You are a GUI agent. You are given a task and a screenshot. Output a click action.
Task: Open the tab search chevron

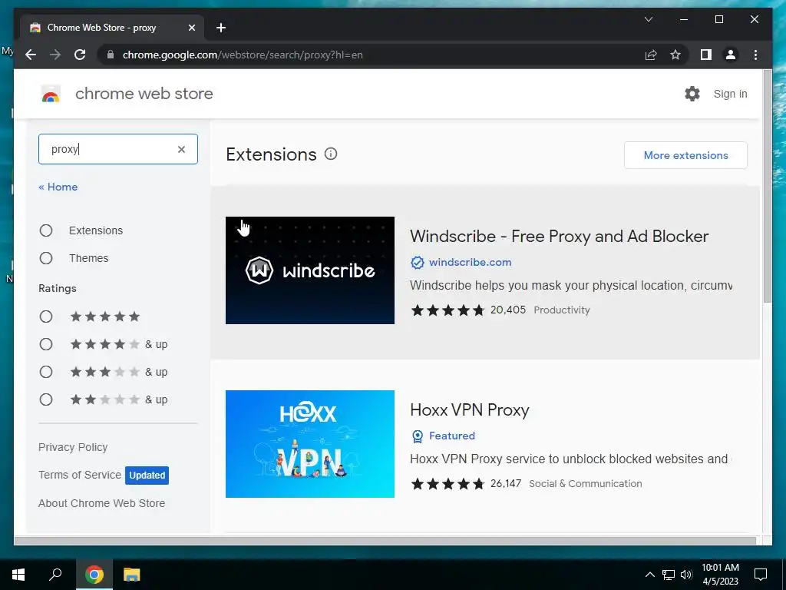click(648, 19)
